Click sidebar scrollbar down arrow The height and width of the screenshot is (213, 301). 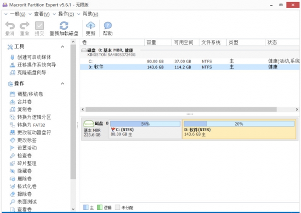(x=73, y=209)
